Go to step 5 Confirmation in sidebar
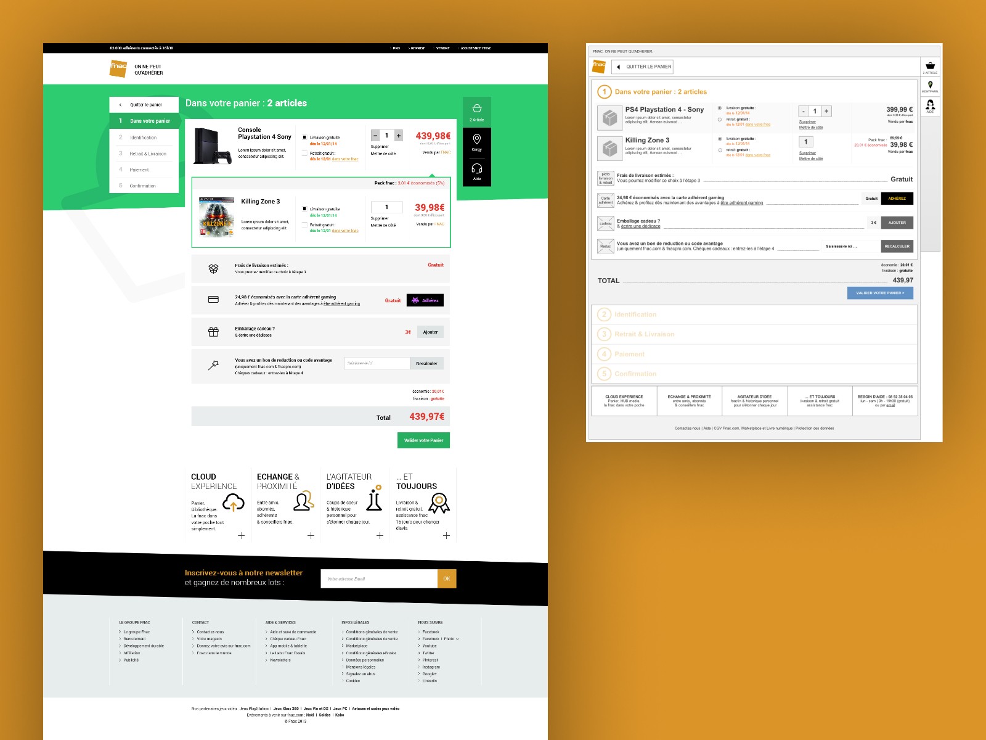This screenshot has width=986, height=740. [x=144, y=186]
